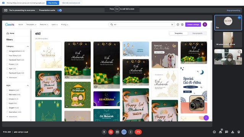Collapse the Category filter section
Image resolution: width=244 pixels, height=137 pixels.
(x=28, y=46)
